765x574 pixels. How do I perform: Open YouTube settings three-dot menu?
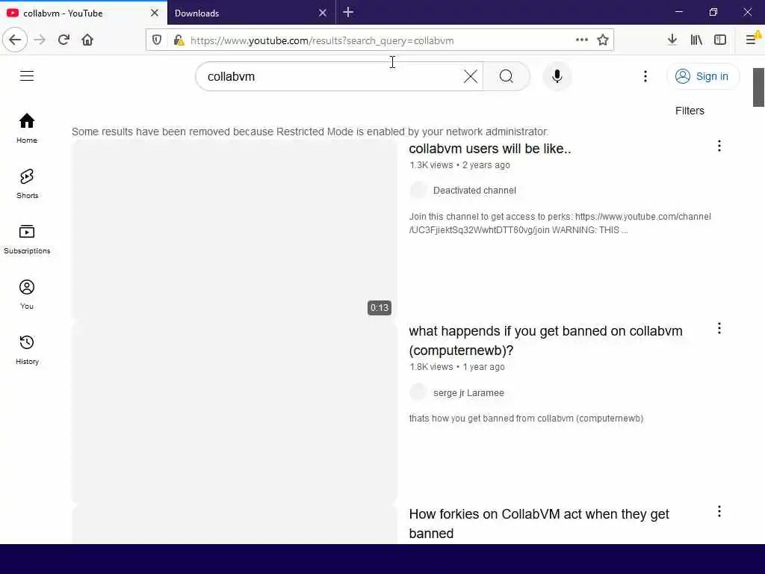coord(645,76)
